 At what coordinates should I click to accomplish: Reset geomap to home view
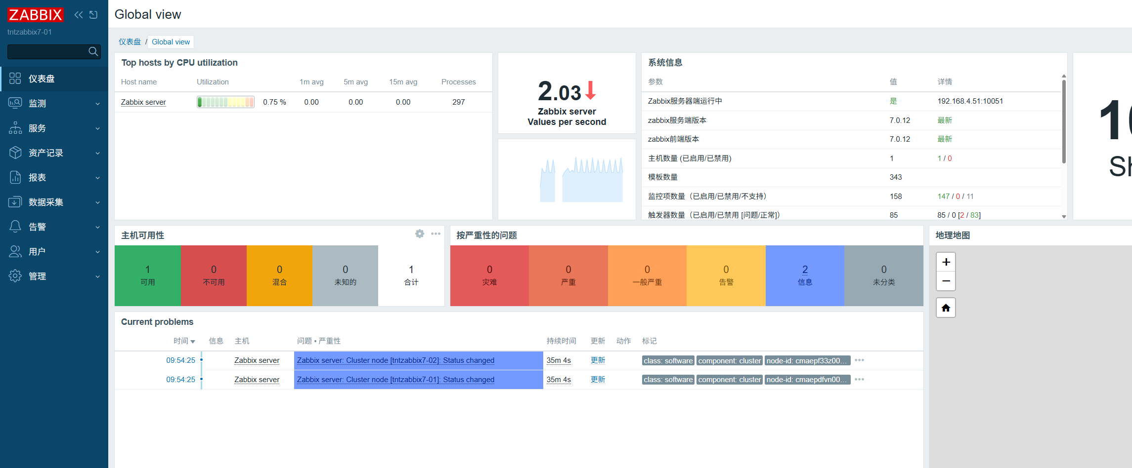click(946, 308)
